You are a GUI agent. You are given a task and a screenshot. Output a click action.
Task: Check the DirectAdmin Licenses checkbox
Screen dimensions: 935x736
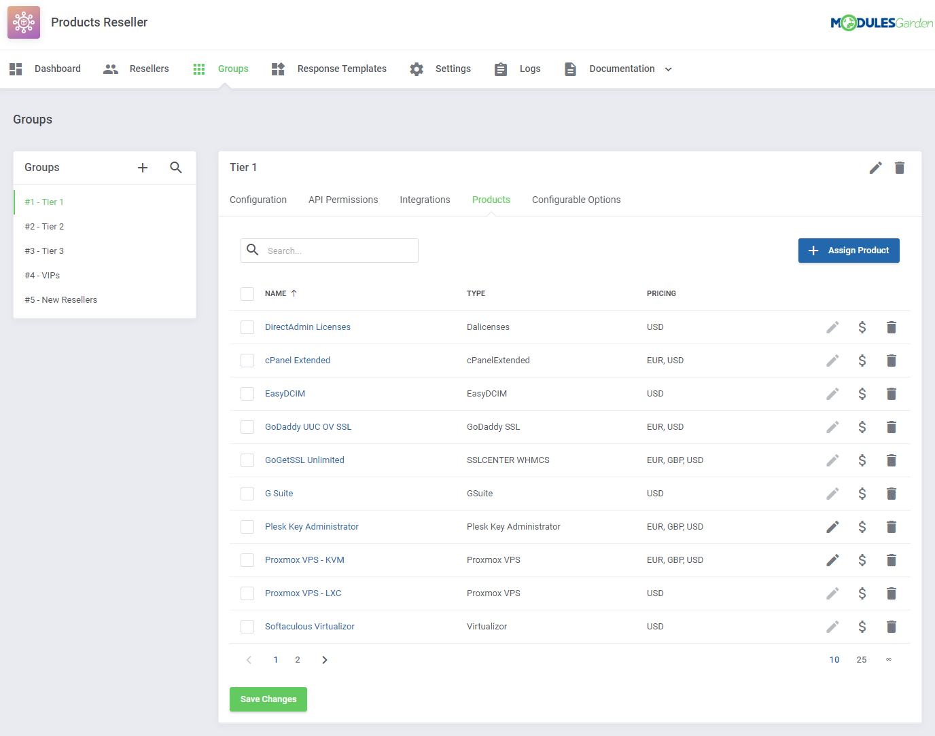(x=247, y=327)
